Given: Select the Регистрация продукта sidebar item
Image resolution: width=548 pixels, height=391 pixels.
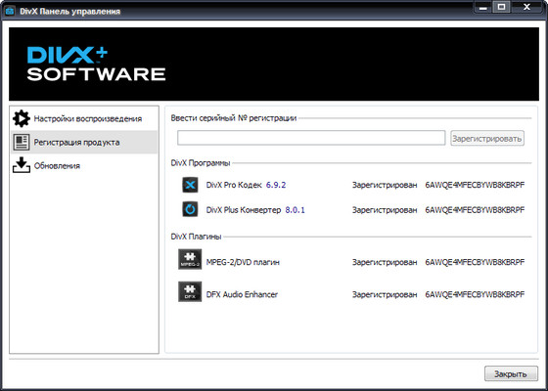Looking at the screenshot, I should (x=84, y=142).
